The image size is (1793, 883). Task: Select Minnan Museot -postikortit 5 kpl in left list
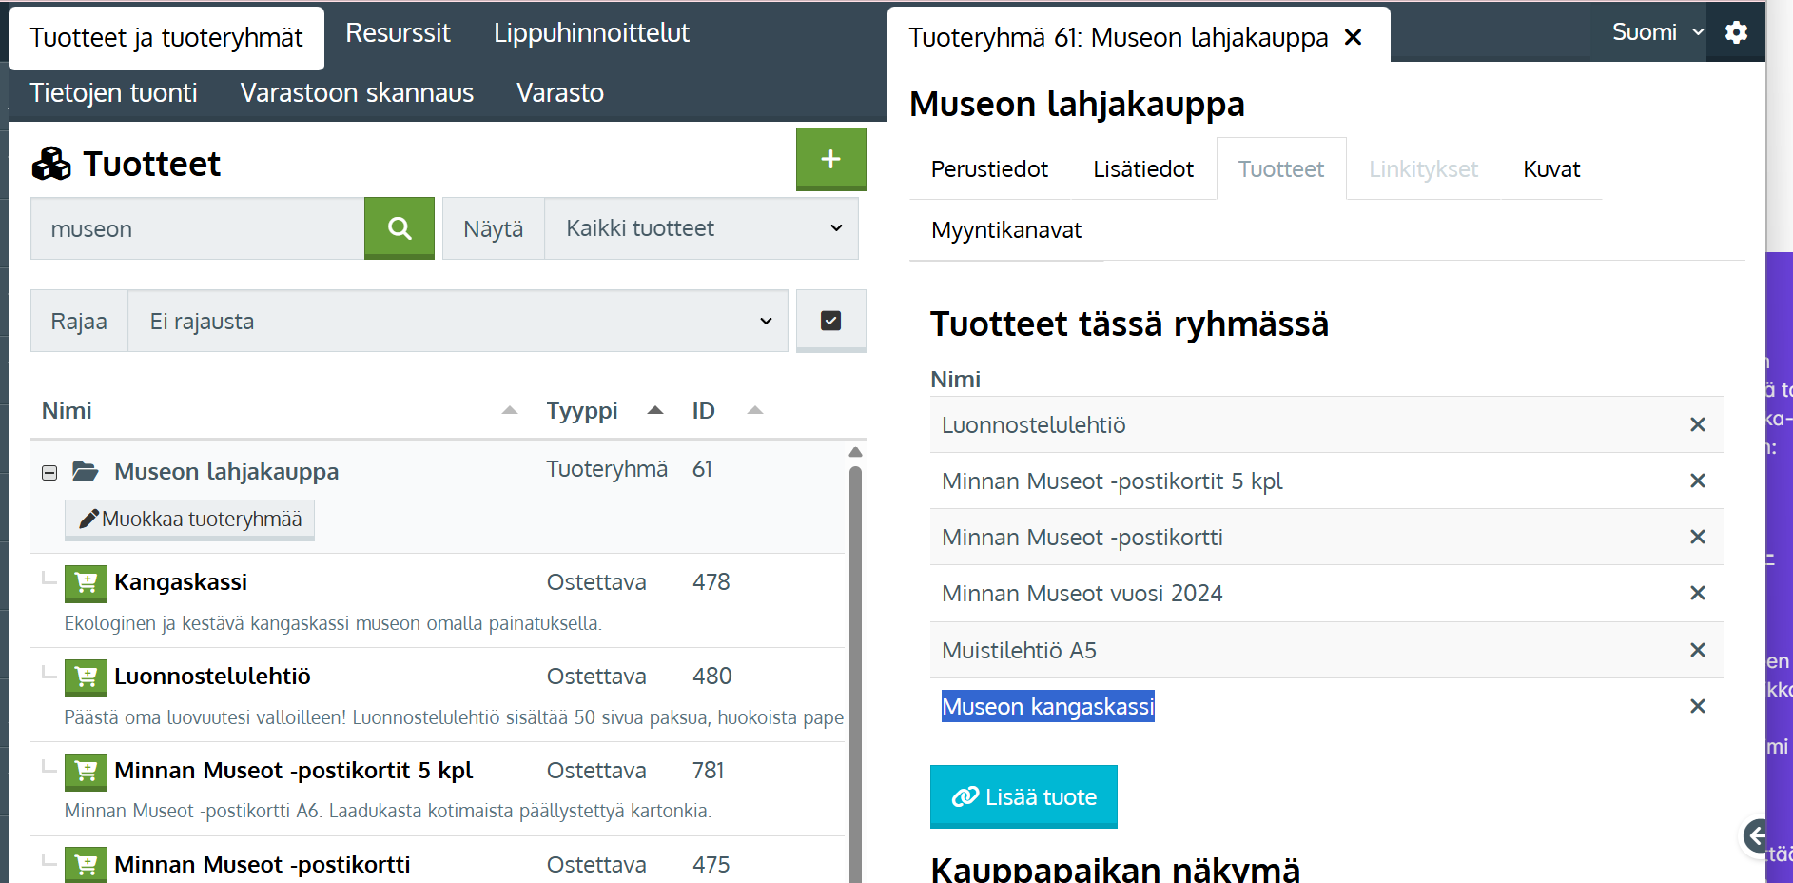coord(294,771)
